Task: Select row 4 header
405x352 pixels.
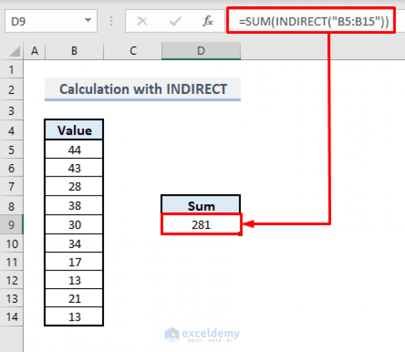Action: click(x=12, y=130)
